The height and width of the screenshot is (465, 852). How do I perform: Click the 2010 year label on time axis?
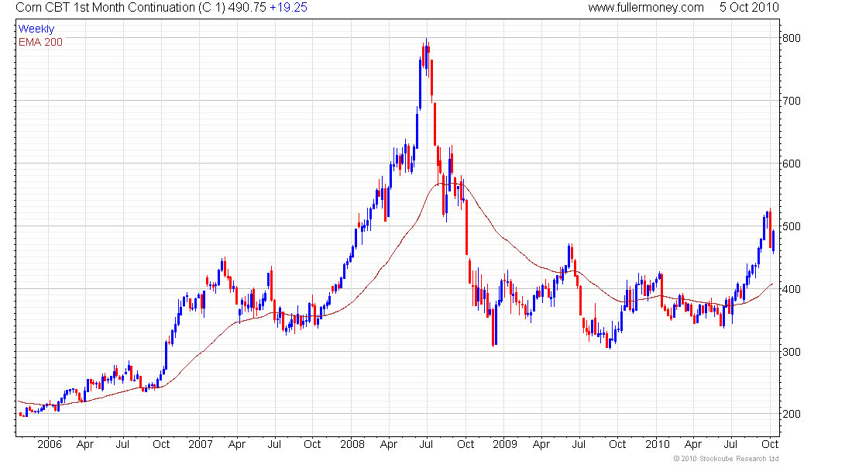click(x=658, y=444)
